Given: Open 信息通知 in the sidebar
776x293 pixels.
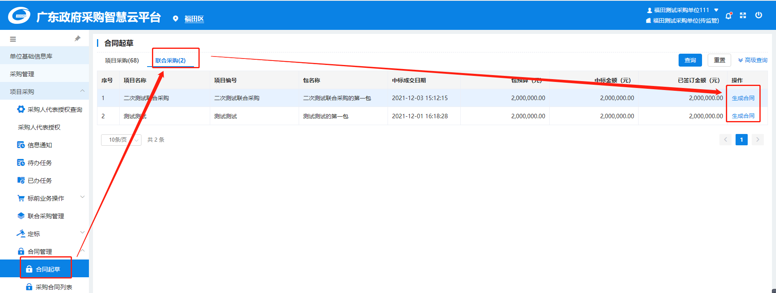Looking at the screenshot, I should (40, 145).
